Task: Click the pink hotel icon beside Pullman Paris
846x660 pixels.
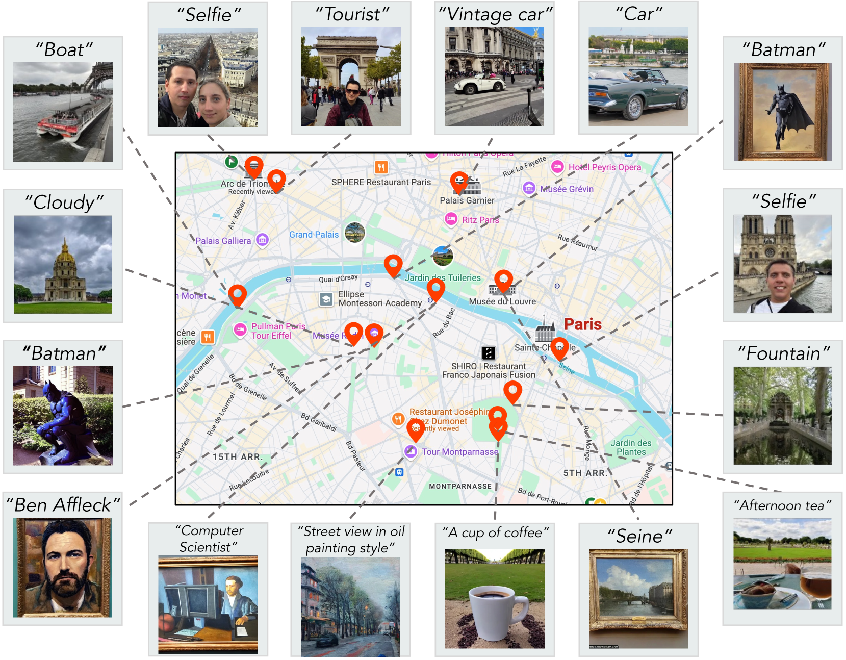Action: point(240,330)
